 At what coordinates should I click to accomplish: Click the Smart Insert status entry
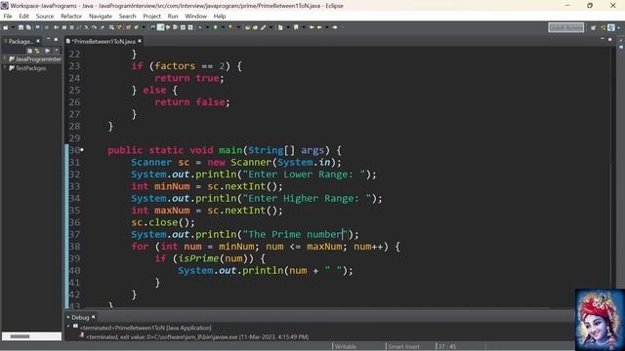pyautogui.click(x=403, y=347)
